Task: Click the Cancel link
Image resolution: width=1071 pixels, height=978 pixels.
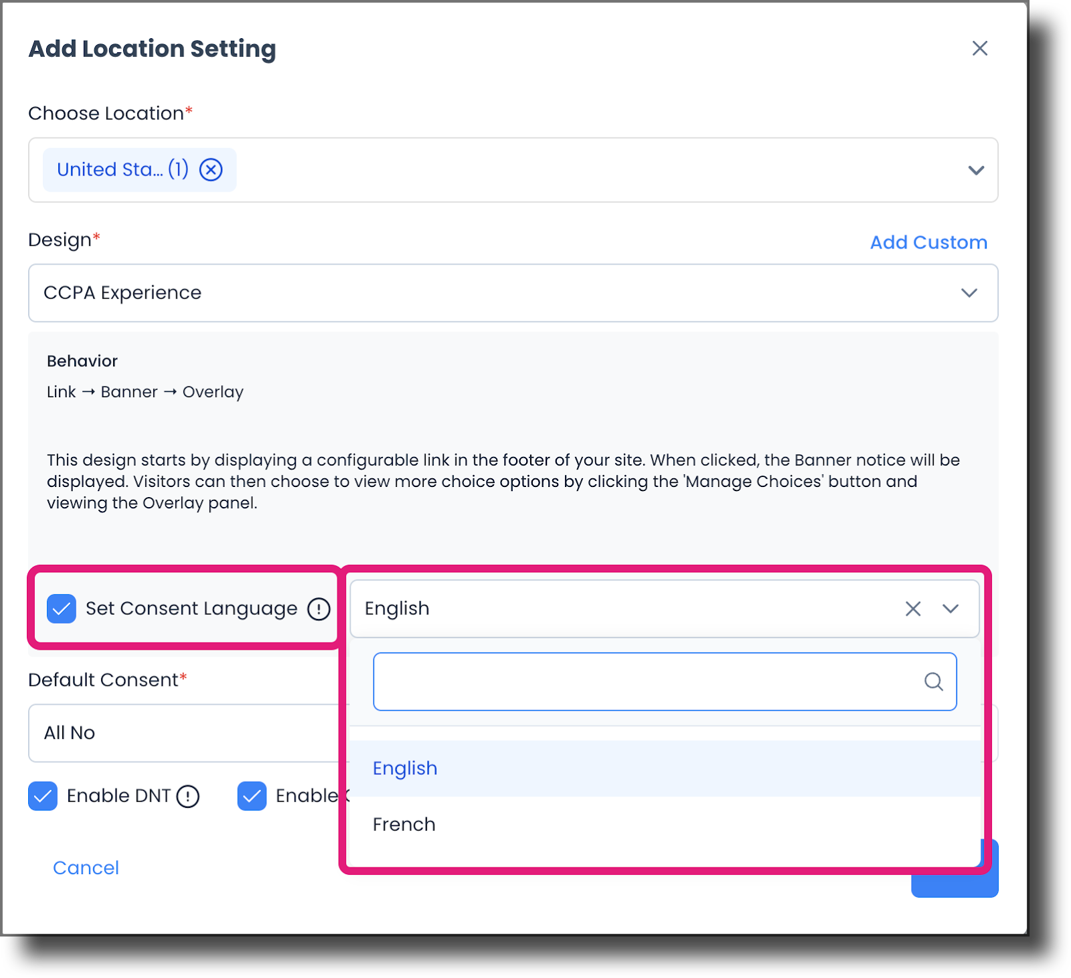Action: (x=85, y=867)
